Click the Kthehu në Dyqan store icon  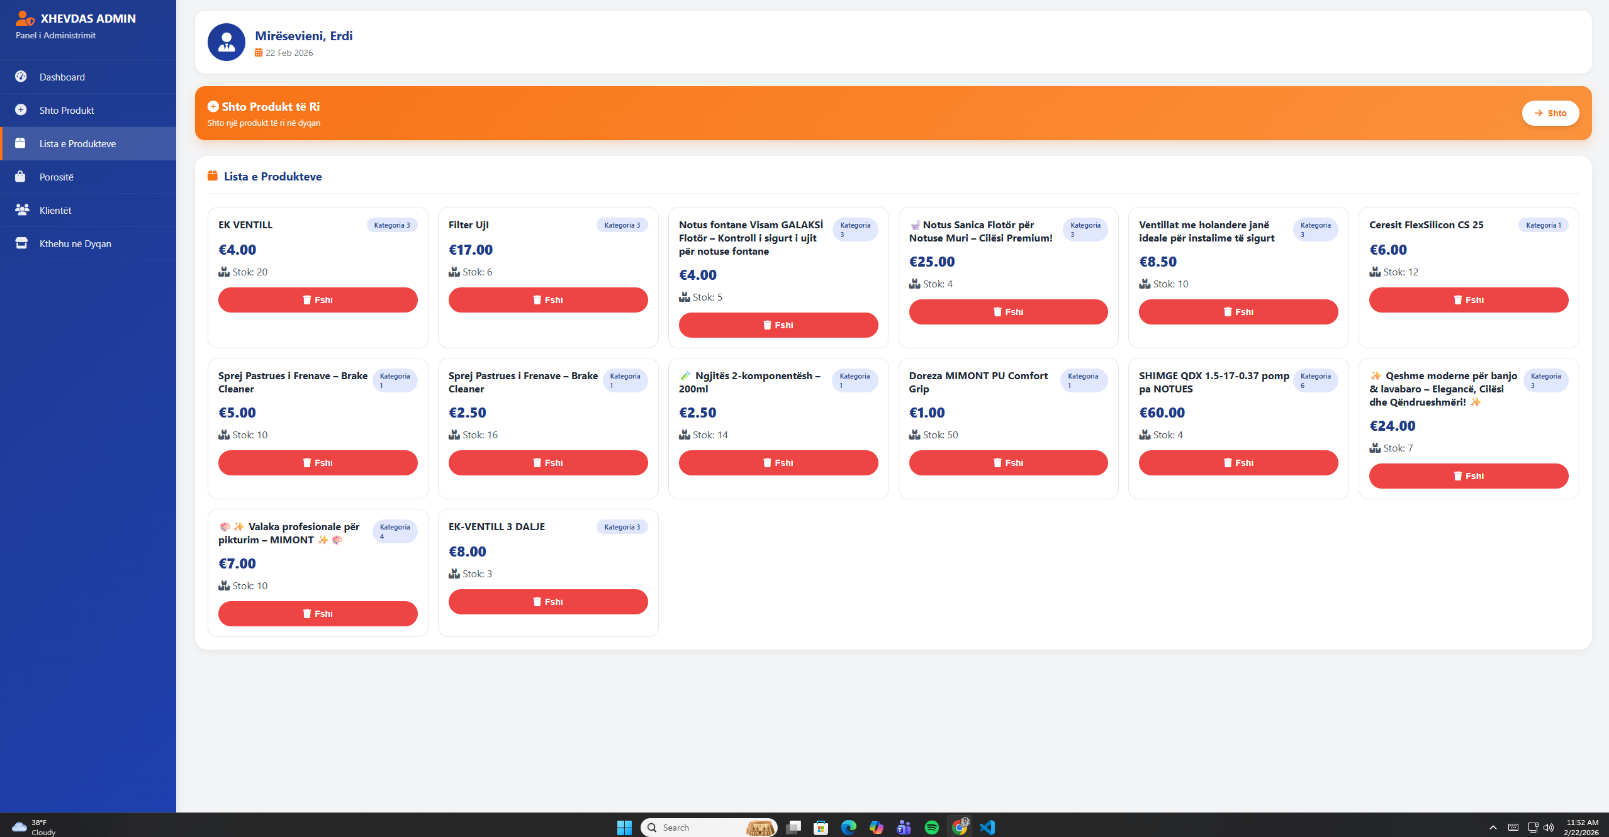[21, 243]
